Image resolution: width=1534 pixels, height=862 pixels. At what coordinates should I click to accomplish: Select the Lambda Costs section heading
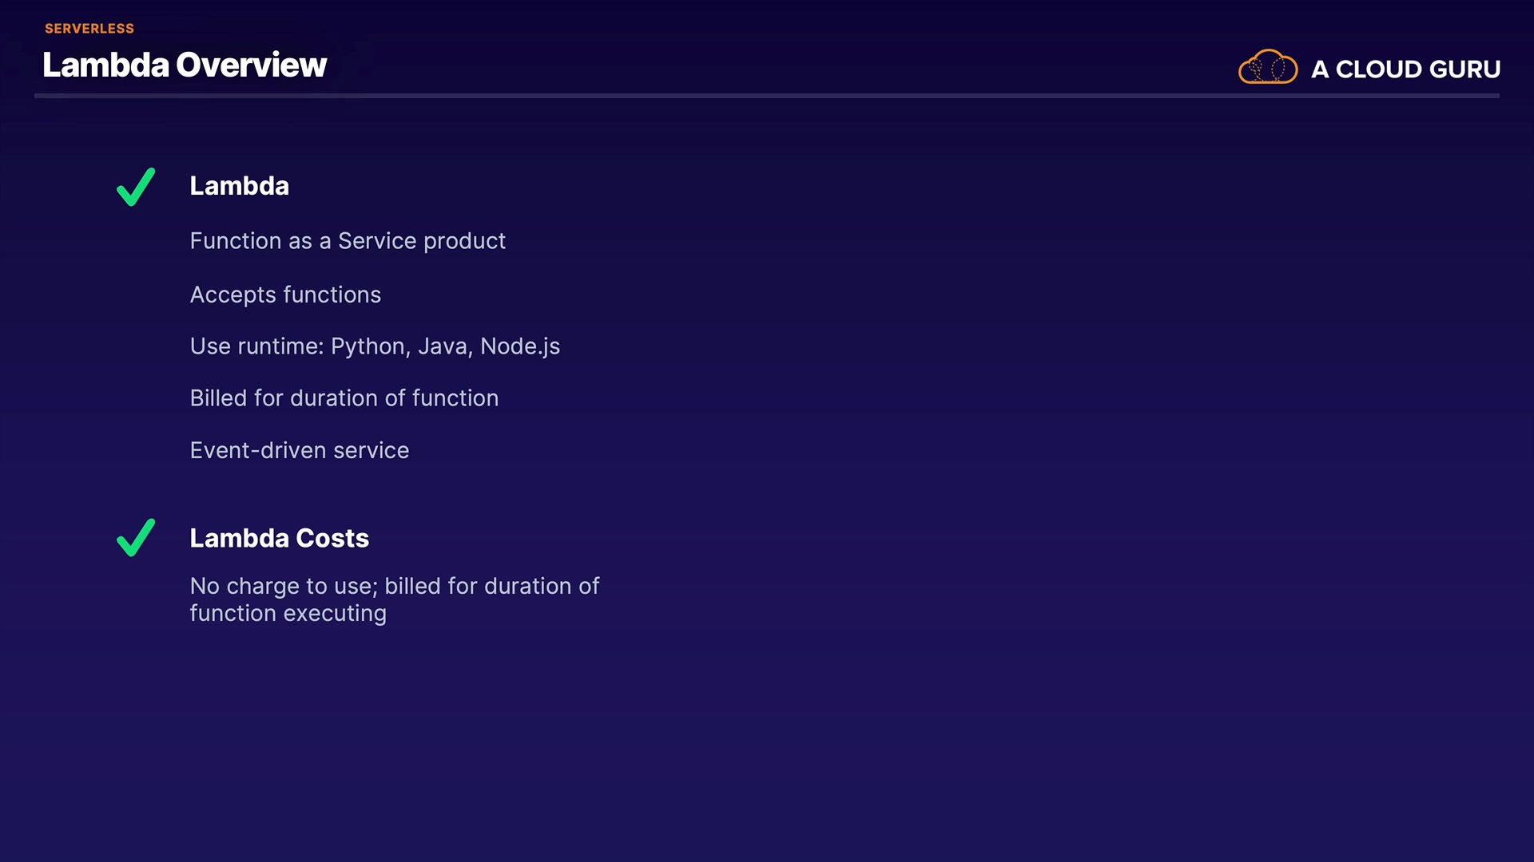(280, 539)
